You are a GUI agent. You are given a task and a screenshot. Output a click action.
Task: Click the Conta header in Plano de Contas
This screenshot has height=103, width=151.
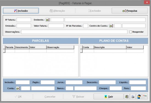point(88,47)
